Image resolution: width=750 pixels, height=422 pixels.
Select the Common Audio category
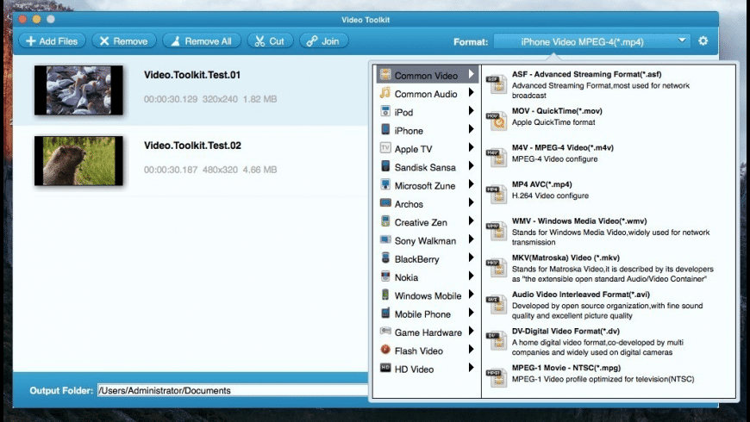[427, 94]
